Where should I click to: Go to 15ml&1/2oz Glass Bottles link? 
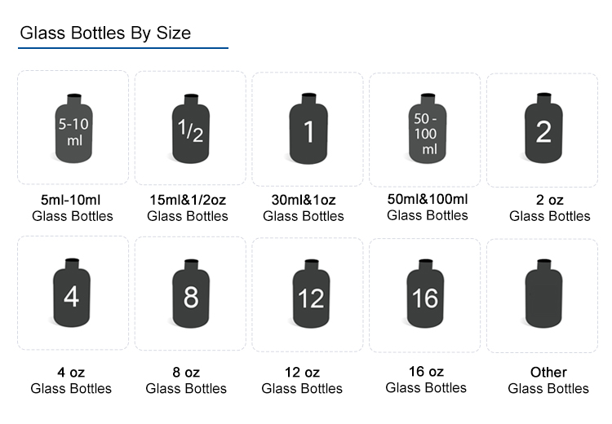188,208
